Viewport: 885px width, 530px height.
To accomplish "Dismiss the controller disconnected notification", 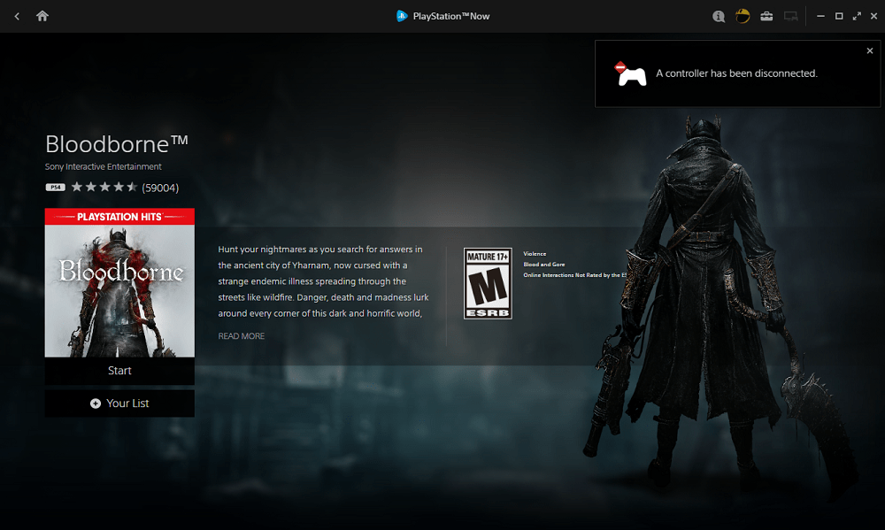I will 870,50.
